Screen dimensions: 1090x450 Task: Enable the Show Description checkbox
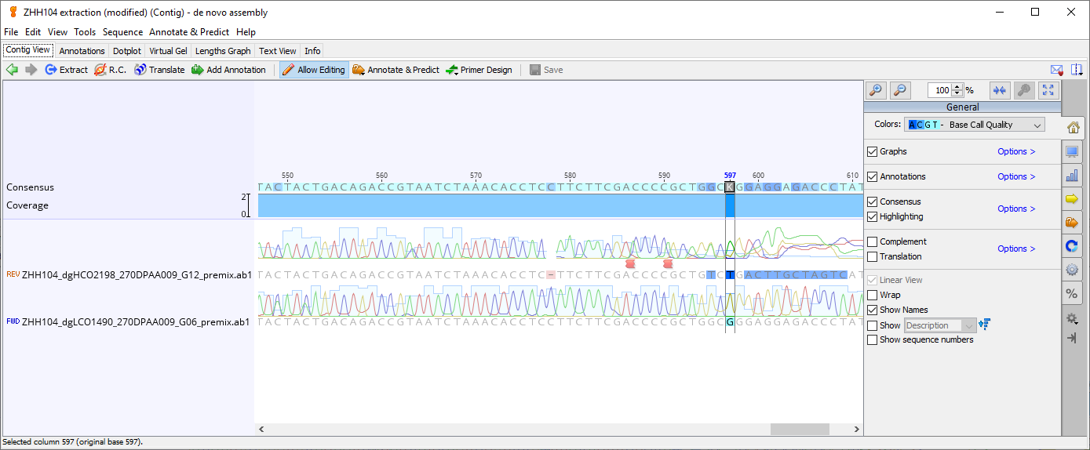872,325
